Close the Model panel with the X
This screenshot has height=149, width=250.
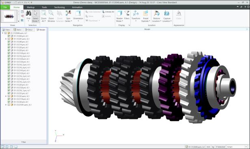[x=247, y=29]
